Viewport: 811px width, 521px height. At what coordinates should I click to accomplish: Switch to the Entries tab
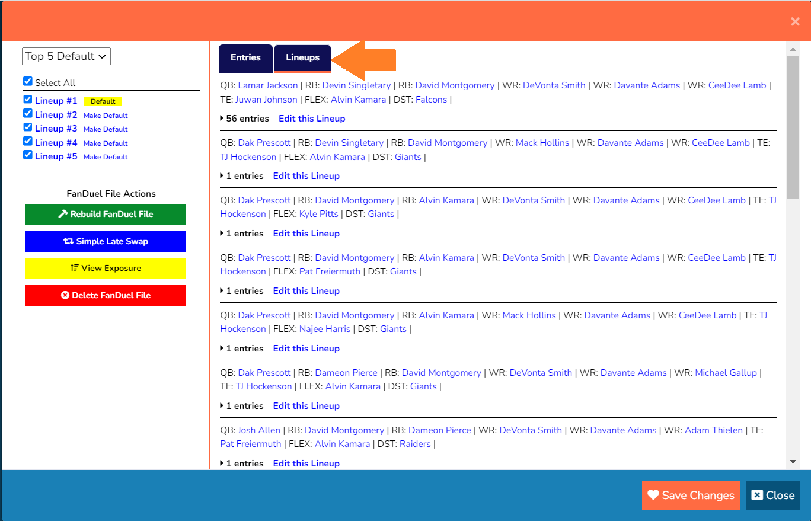pyautogui.click(x=245, y=58)
